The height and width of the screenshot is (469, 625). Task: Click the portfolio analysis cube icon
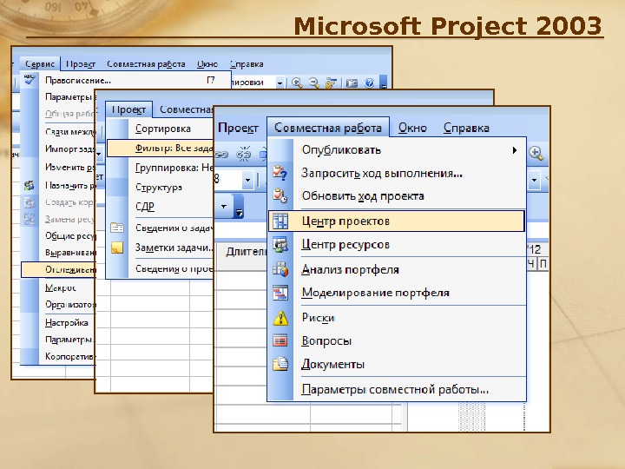pyautogui.click(x=280, y=269)
